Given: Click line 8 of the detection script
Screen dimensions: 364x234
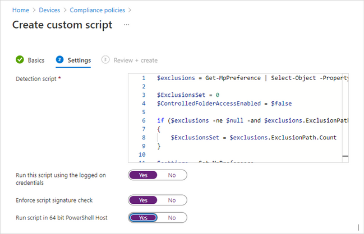Looking at the screenshot, I should click(252, 137).
